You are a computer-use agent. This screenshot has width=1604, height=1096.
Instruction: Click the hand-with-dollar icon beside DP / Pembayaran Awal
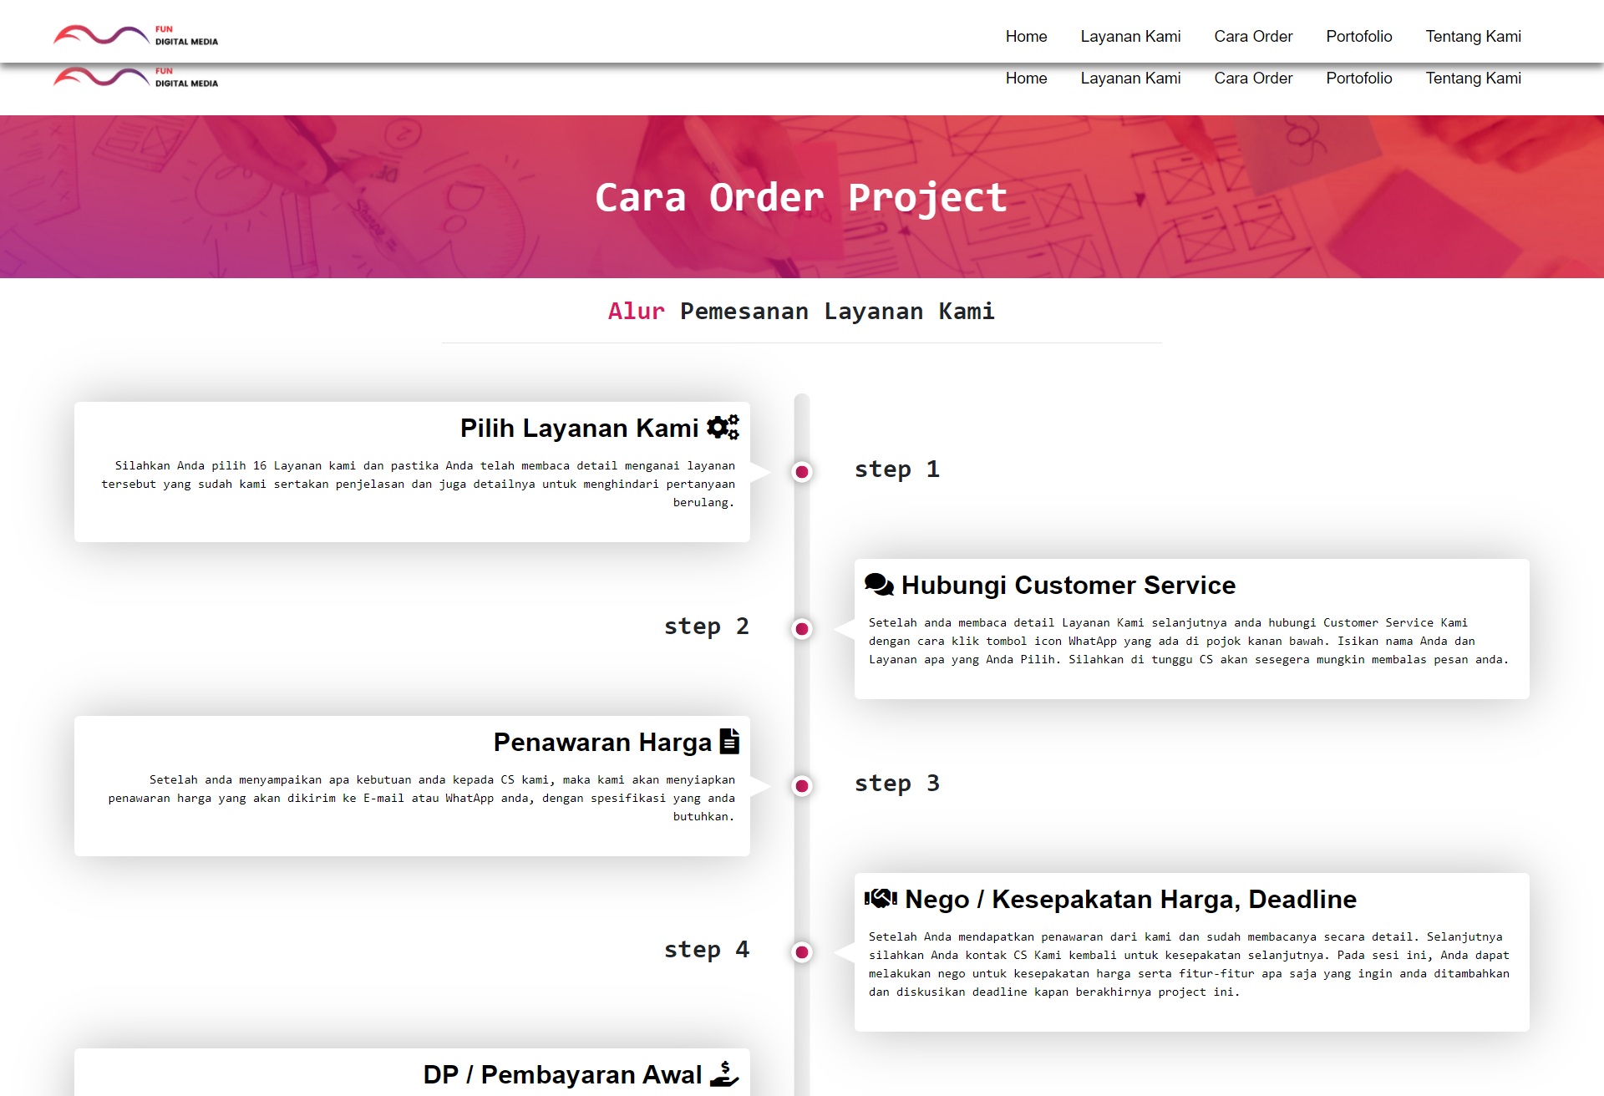(x=723, y=1073)
